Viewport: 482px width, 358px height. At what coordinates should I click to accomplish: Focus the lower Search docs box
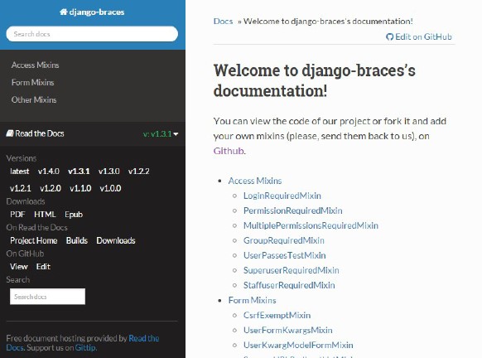click(x=47, y=297)
